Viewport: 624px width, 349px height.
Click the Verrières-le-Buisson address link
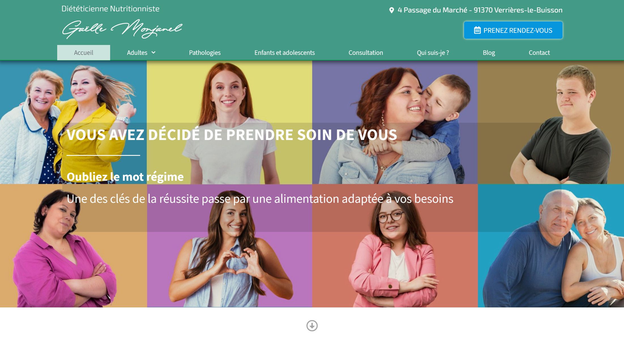tap(480, 10)
